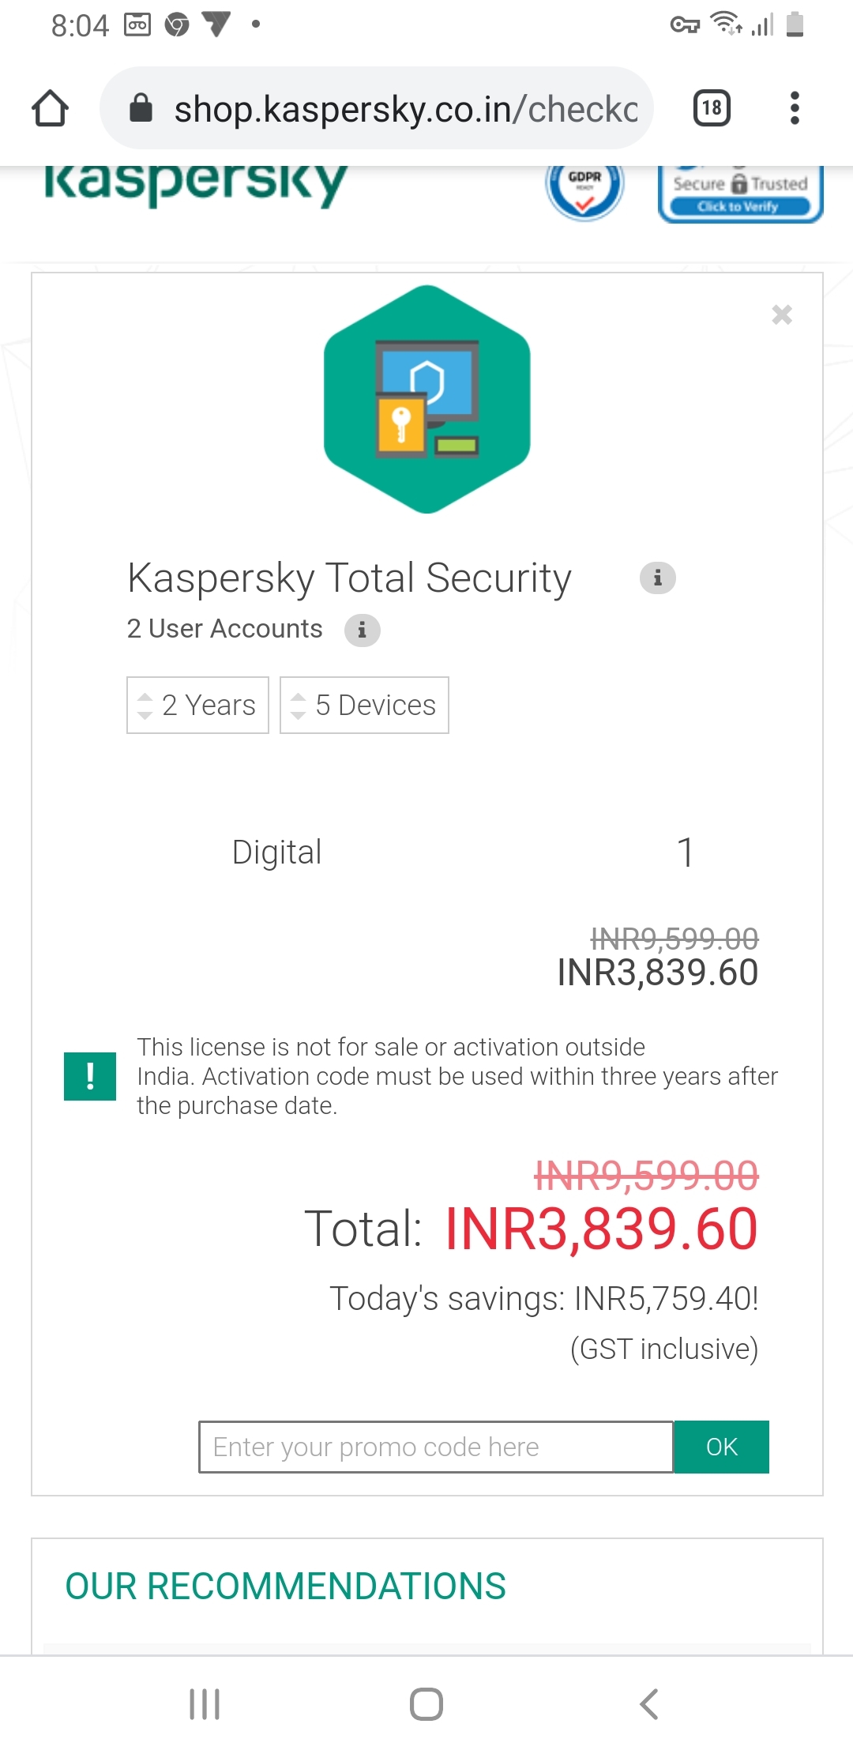Tap the Kaspersky Total Security product image
This screenshot has height=1754, width=853.
point(426,400)
